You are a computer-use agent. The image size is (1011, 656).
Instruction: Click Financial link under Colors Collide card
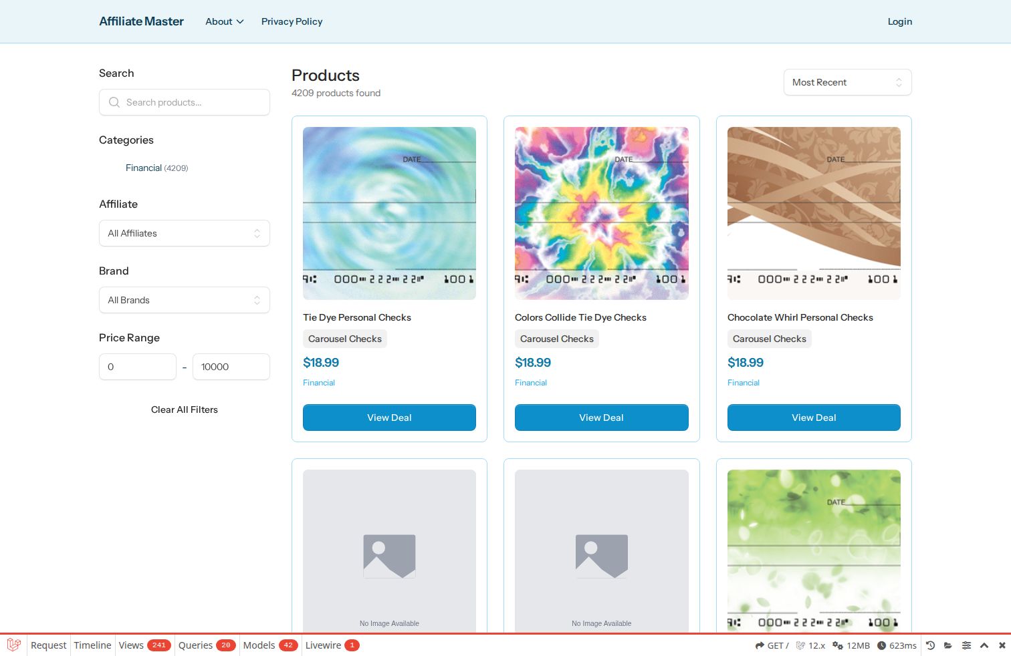point(531,383)
